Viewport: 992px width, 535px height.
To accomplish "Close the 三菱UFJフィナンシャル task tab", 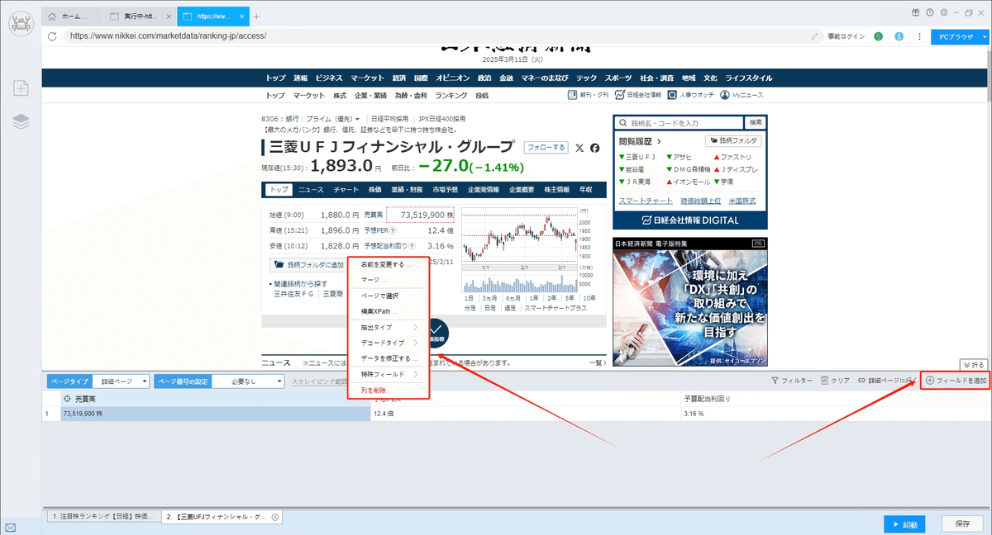I will tap(275, 517).
